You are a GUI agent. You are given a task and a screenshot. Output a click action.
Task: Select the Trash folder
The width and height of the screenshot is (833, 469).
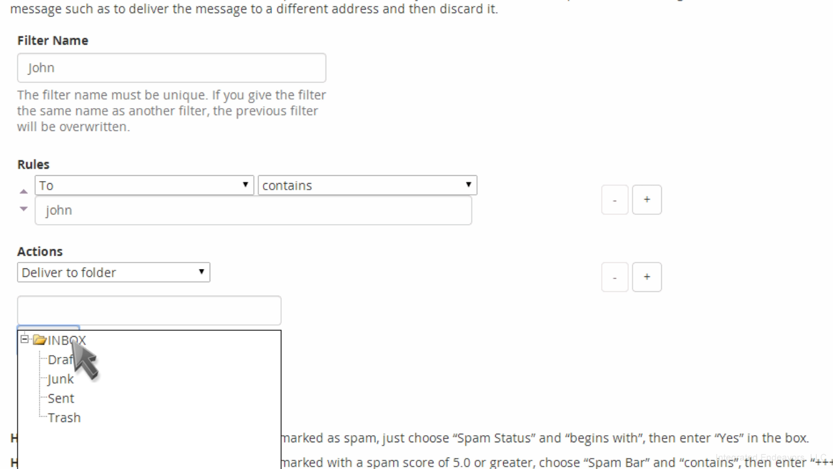pyautogui.click(x=64, y=418)
